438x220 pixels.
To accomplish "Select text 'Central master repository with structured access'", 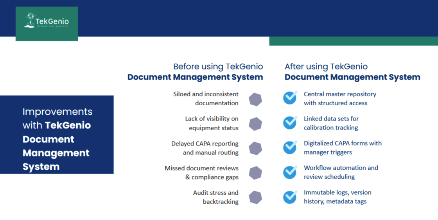I will click(x=340, y=99).
